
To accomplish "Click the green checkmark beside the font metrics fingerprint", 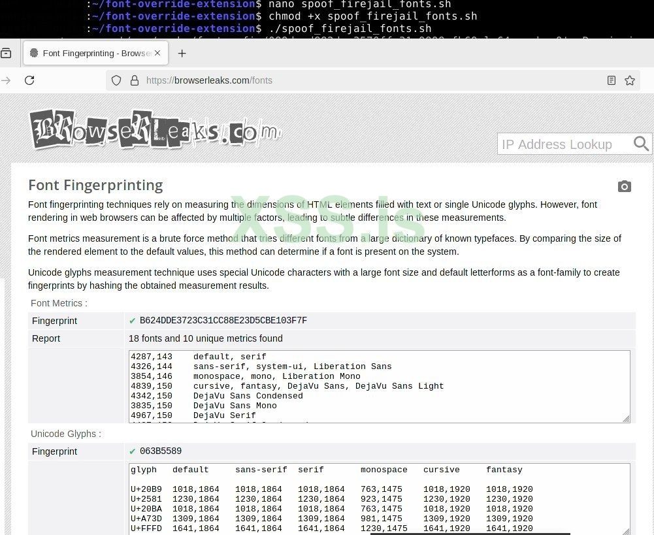I will pyautogui.click(x=132, y=321).
